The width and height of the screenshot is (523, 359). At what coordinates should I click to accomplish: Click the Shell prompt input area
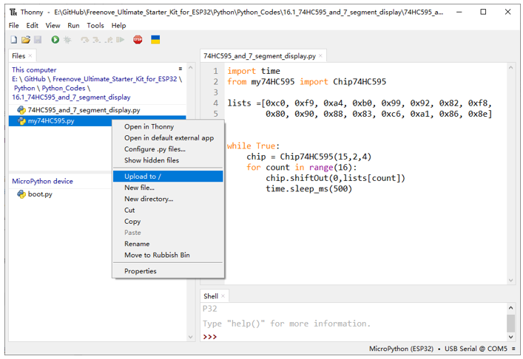pos(354,337)
